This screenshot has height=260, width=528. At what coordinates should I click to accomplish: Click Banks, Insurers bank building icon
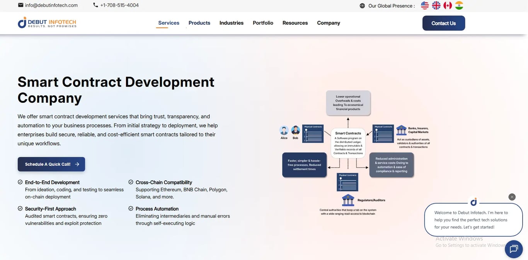(401, 130)
